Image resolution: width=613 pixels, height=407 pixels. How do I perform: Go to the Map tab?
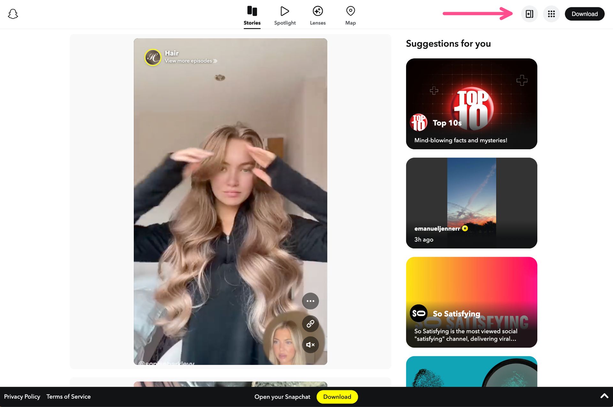[x=350, y=15]
